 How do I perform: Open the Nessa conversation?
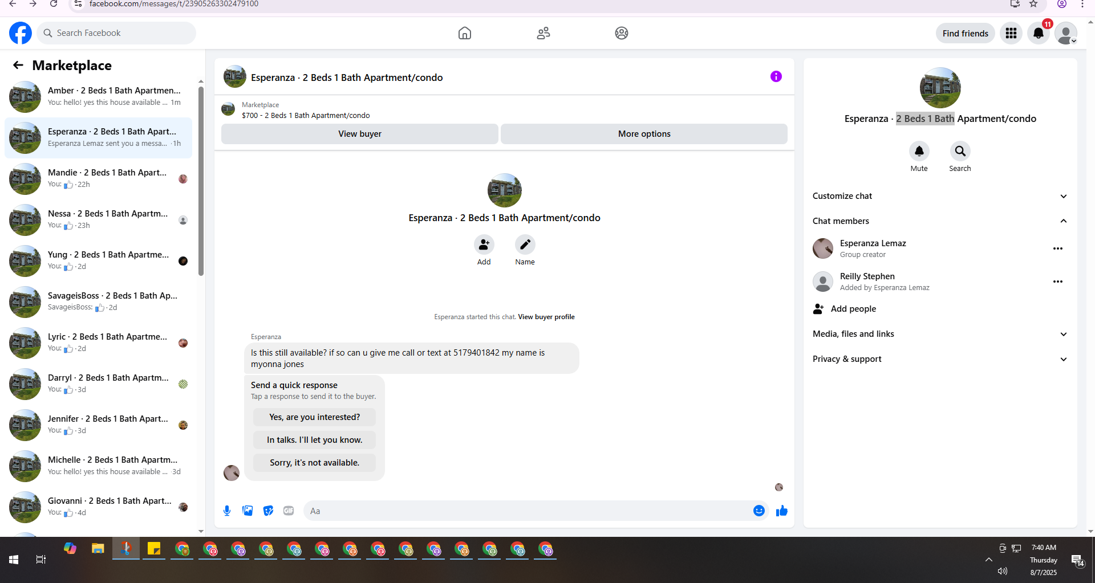tap(99, 219)
